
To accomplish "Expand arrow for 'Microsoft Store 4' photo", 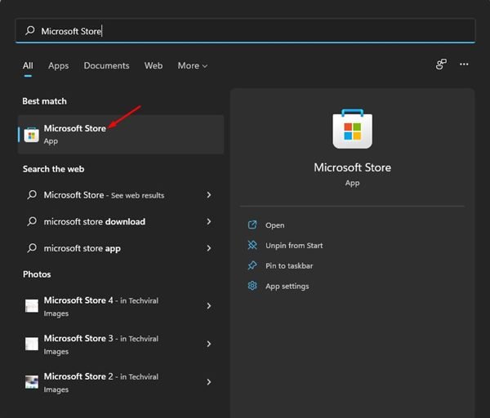I will coord(209,306).
